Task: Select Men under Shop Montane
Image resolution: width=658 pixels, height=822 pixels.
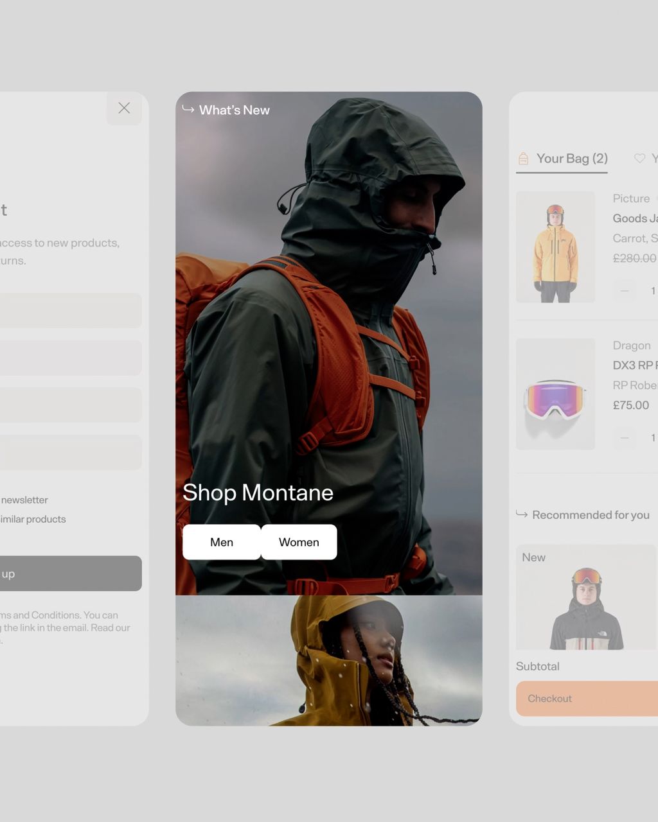Action: tap(222, 542)
